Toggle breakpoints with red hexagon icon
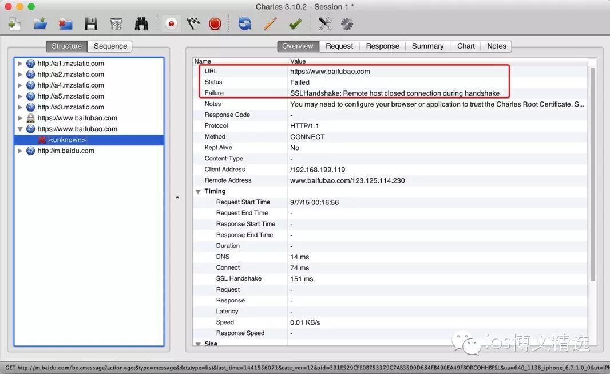 (x=215, y=23)
